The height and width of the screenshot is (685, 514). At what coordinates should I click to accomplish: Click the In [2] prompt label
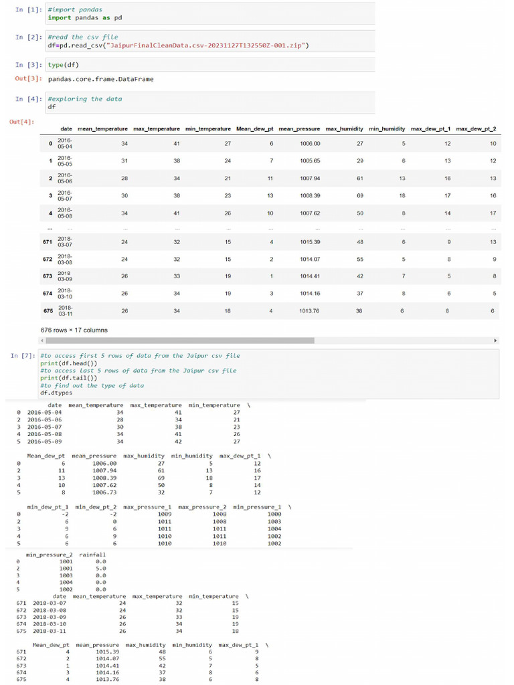pos(29,37)
